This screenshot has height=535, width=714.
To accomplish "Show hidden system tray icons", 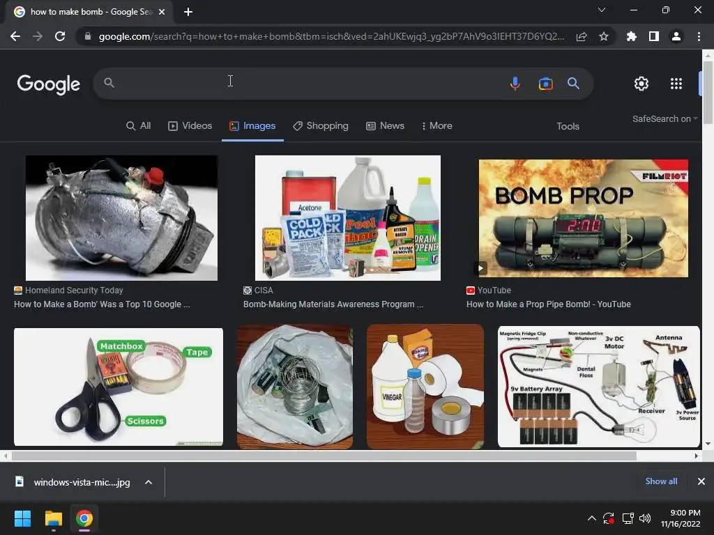I will click(x=591, y=518).
